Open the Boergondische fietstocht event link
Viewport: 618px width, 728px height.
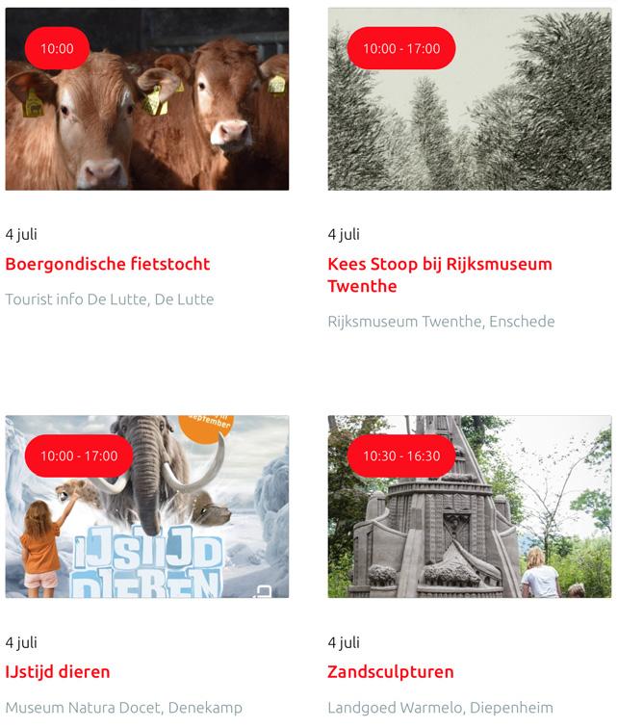click(x=108, y=264)
